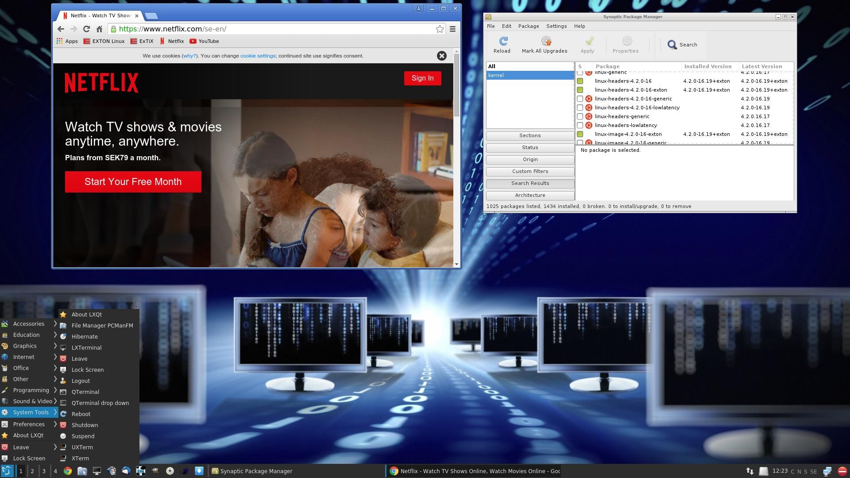Image resolution: width=850 pixels, height=478 pixels.
Task: Open the Chrome hamburger menu
Action: coord(452,29)
